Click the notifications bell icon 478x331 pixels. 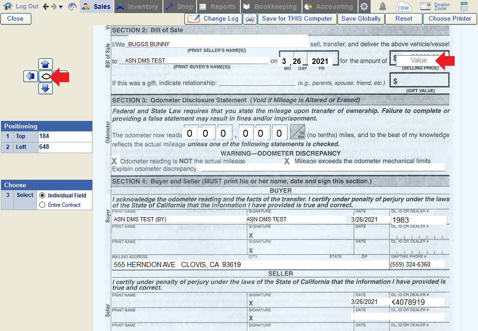click(x=382, y=7)
